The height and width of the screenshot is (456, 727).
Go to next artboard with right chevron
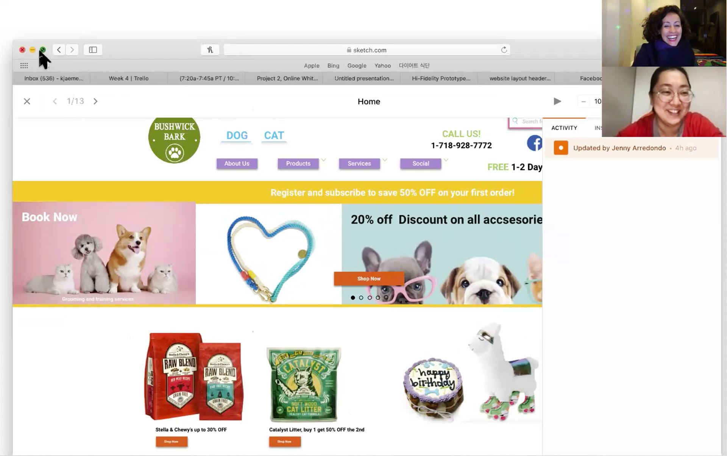95,101
